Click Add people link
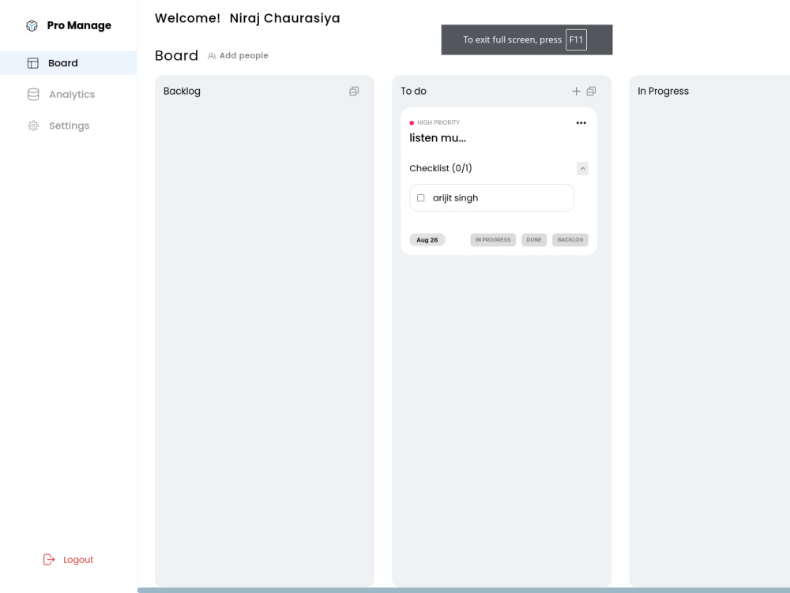Viewport: 790px width, 593px height. tap(238, 55)
